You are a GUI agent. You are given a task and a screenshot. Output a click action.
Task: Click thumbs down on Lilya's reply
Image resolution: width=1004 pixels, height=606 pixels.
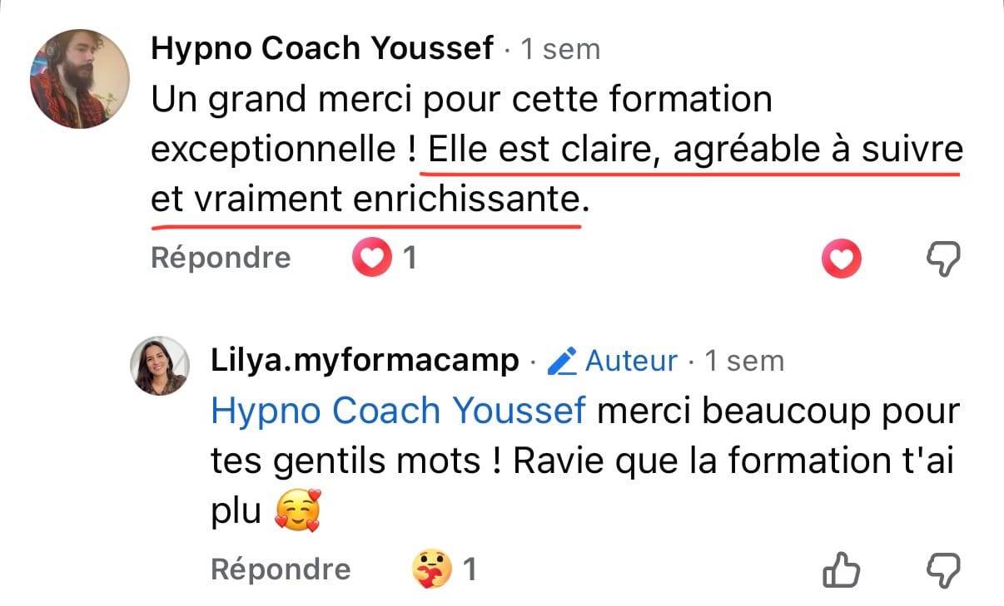click(943, 571)
